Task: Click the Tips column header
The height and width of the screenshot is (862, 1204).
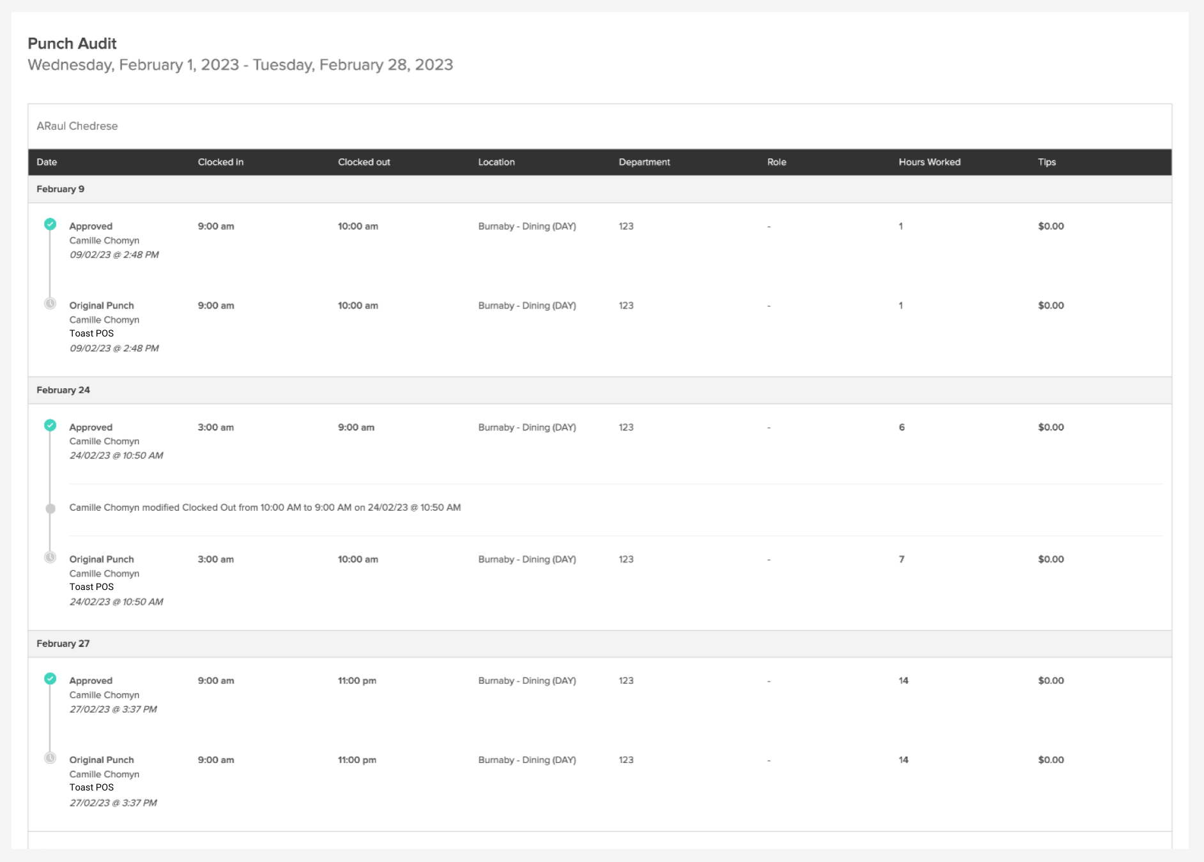Action: 1046,162
